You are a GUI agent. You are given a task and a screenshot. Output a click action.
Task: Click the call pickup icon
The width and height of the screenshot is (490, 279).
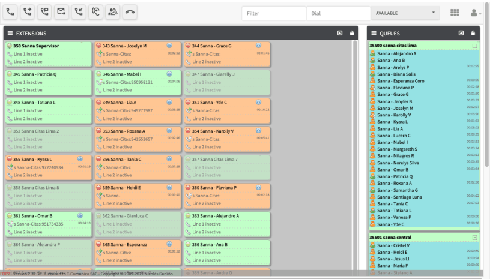(79, 12)
